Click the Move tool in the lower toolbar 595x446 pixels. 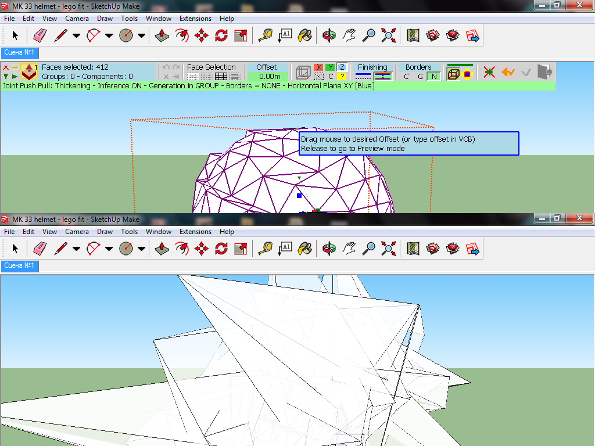coord(201,249)
